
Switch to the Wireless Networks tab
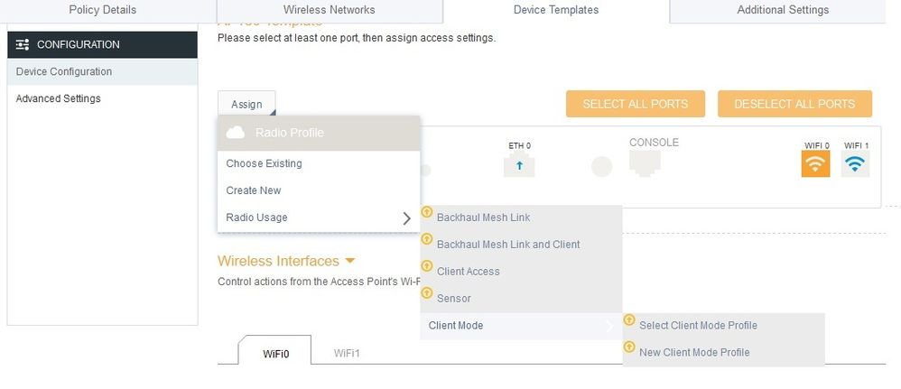pos(330,10)
